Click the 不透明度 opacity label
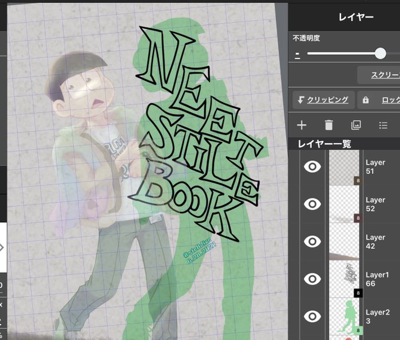The image size is (400, 340). point(306,38)
